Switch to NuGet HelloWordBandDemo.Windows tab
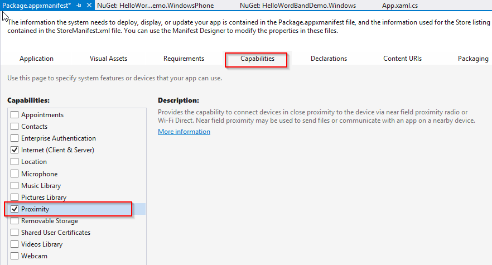The image size is (492, 265). (298, 5)
